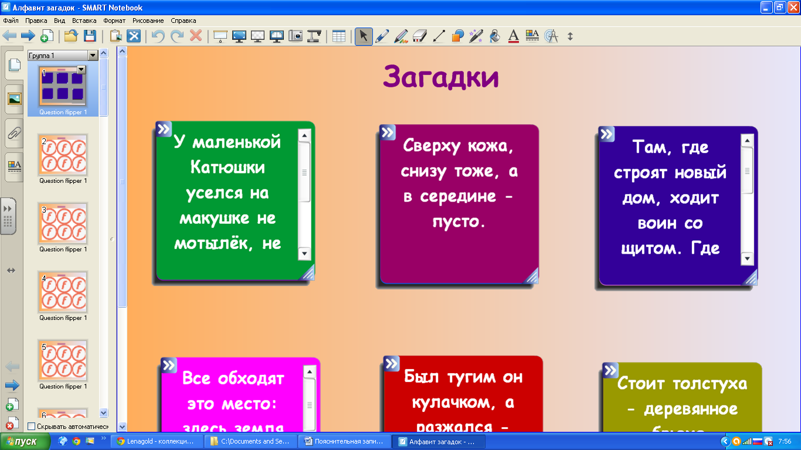Open the Page Sorter side tab

pos(13,65)
